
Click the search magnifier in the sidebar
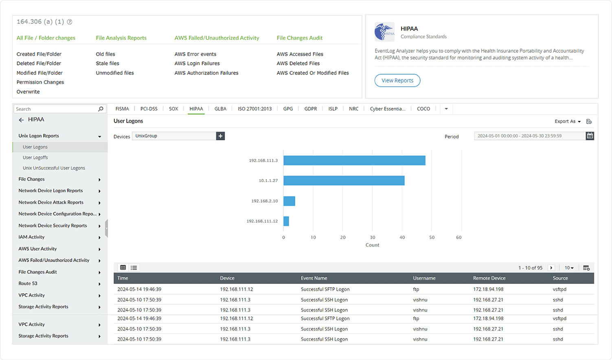pos(100,109)
